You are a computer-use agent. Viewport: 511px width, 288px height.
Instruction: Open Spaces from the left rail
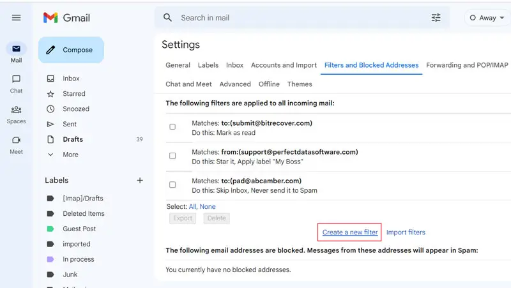click(x=16, y=110)
